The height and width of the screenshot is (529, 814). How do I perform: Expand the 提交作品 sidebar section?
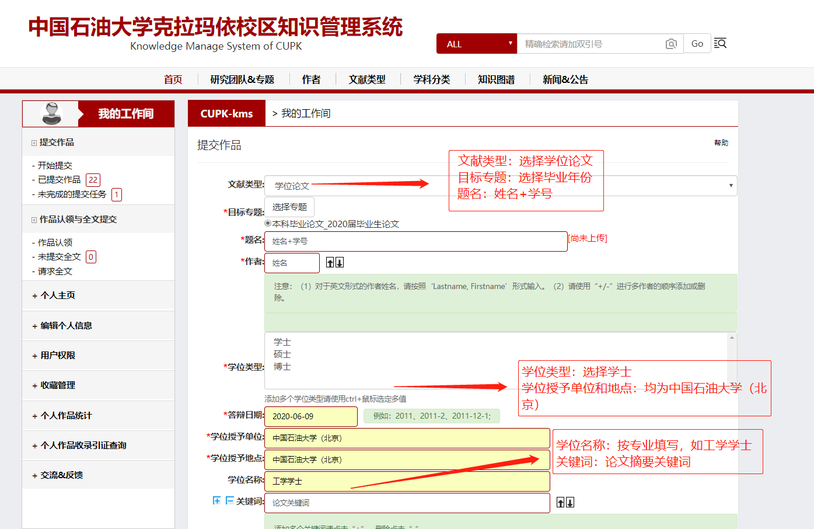tap(34, 142)
